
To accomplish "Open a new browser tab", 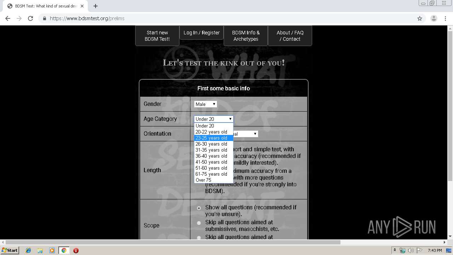I will 96,6.
